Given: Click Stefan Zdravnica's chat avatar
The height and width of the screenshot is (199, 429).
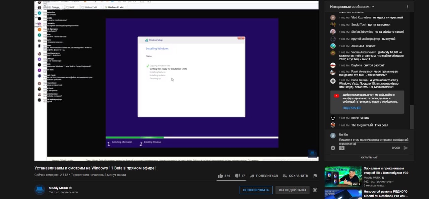Looking at the screenshot, I should (333, 32).
